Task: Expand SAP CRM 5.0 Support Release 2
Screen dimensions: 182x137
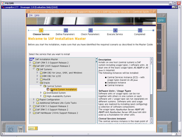Action: pos(30,63)
